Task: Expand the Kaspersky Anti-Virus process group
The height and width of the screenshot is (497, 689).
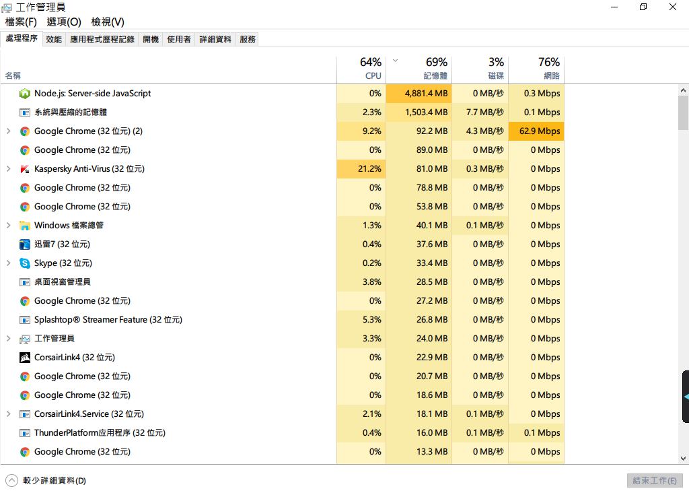Action: (x=8, y=169)
